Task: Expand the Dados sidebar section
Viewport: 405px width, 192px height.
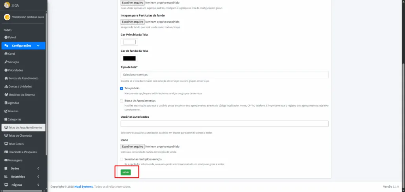Action: click(23, 169)
